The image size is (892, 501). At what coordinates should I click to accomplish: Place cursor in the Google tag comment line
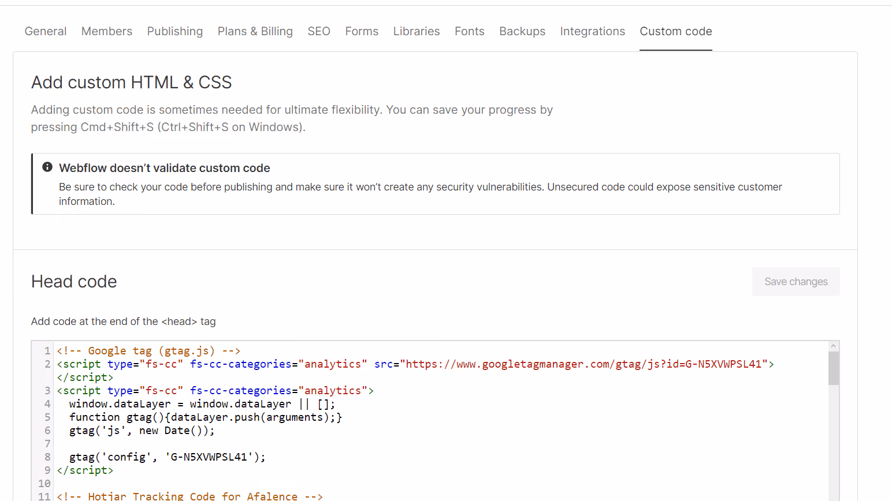pyautogui.click(x=148, y=351)
